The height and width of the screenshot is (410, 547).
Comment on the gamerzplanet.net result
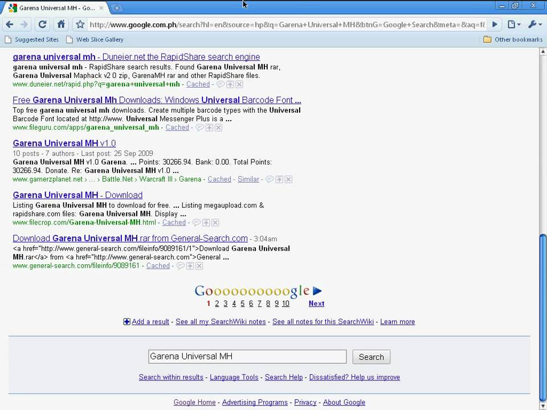click(270, 179)
